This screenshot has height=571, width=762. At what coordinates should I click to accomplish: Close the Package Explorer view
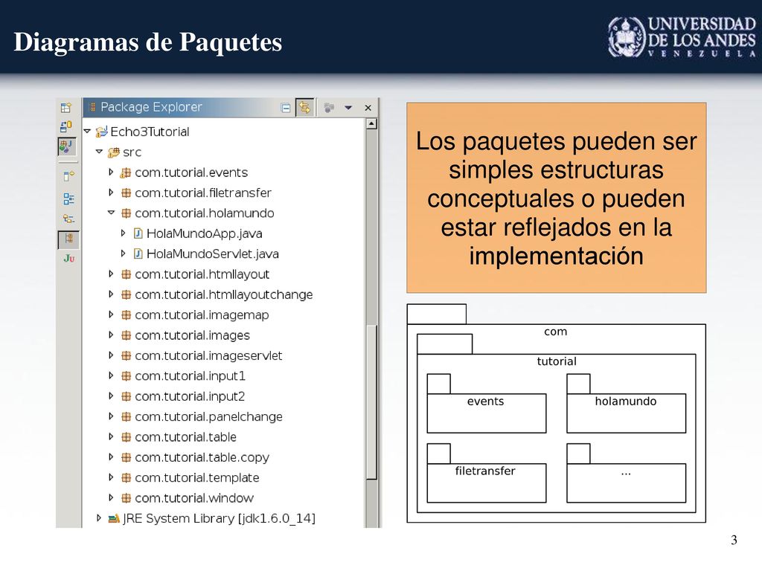click(368, 108)
